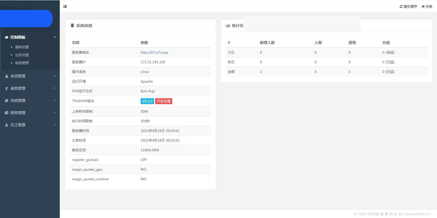This screenshot has height=218, width=437.
Task: Click the blue V3.2.3 version badge
Action: tap(147, 101)
